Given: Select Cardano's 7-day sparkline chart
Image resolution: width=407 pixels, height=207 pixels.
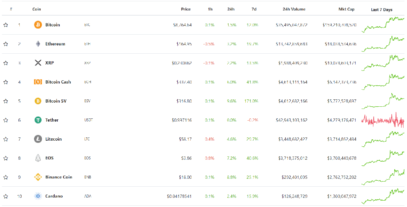Looking at the screenshot, I should [383, 196].
